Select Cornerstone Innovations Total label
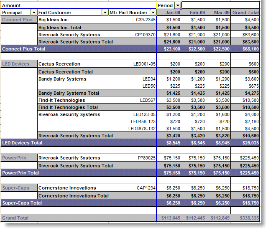Image resolution: width=268 pixels, height=230 pixels. pyautogui.click(x=74, y=196)
